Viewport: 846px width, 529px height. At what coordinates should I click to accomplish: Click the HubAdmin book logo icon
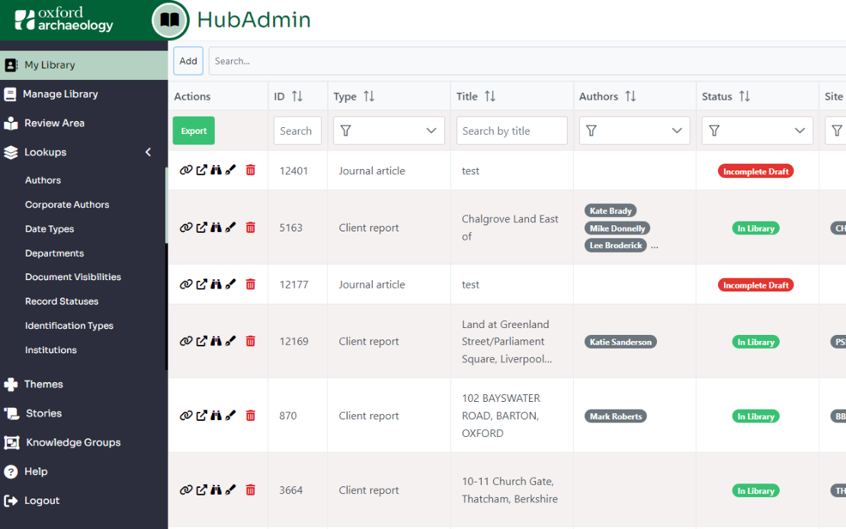coord(170,20)
